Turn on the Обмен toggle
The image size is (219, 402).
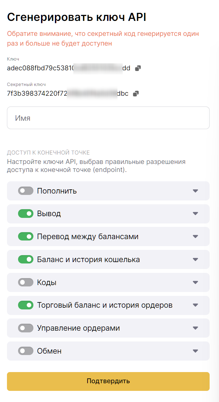click(x=26, y=351)
